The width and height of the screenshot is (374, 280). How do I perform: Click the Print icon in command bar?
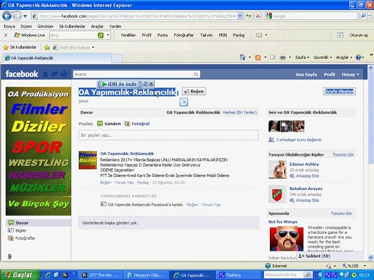[x=283, y=58]
